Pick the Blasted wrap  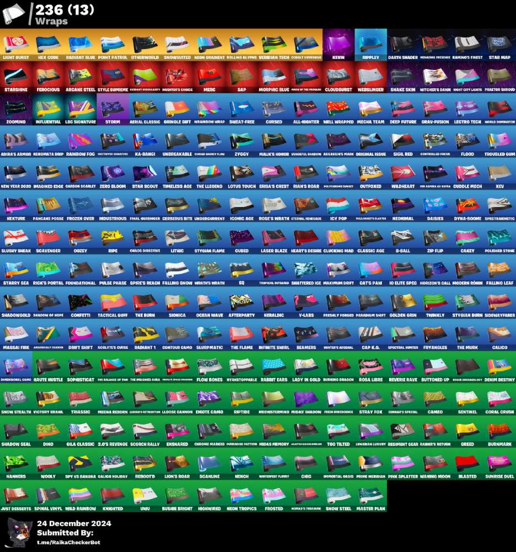(x=468, y=464)
